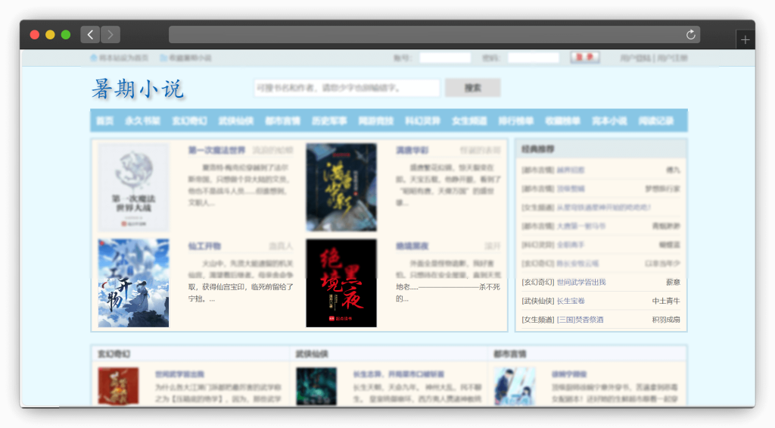775x428 pixels.
Task: Click the 搜索 search button
Action: coord(472,88)
